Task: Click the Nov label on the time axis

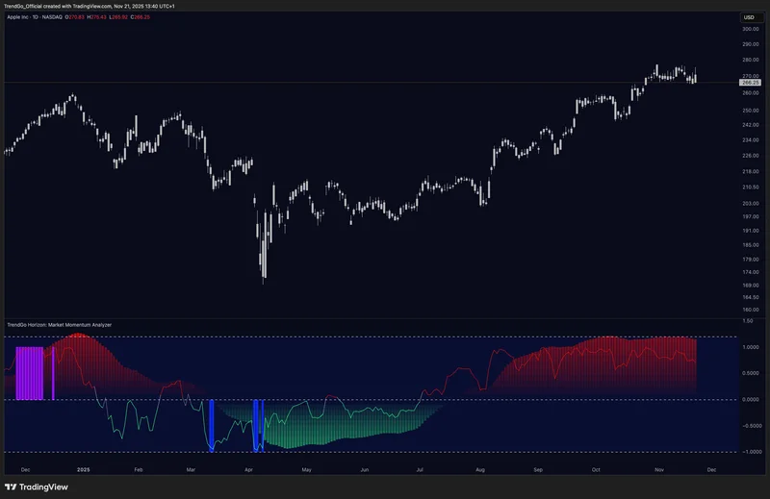Action: (659, 469)
